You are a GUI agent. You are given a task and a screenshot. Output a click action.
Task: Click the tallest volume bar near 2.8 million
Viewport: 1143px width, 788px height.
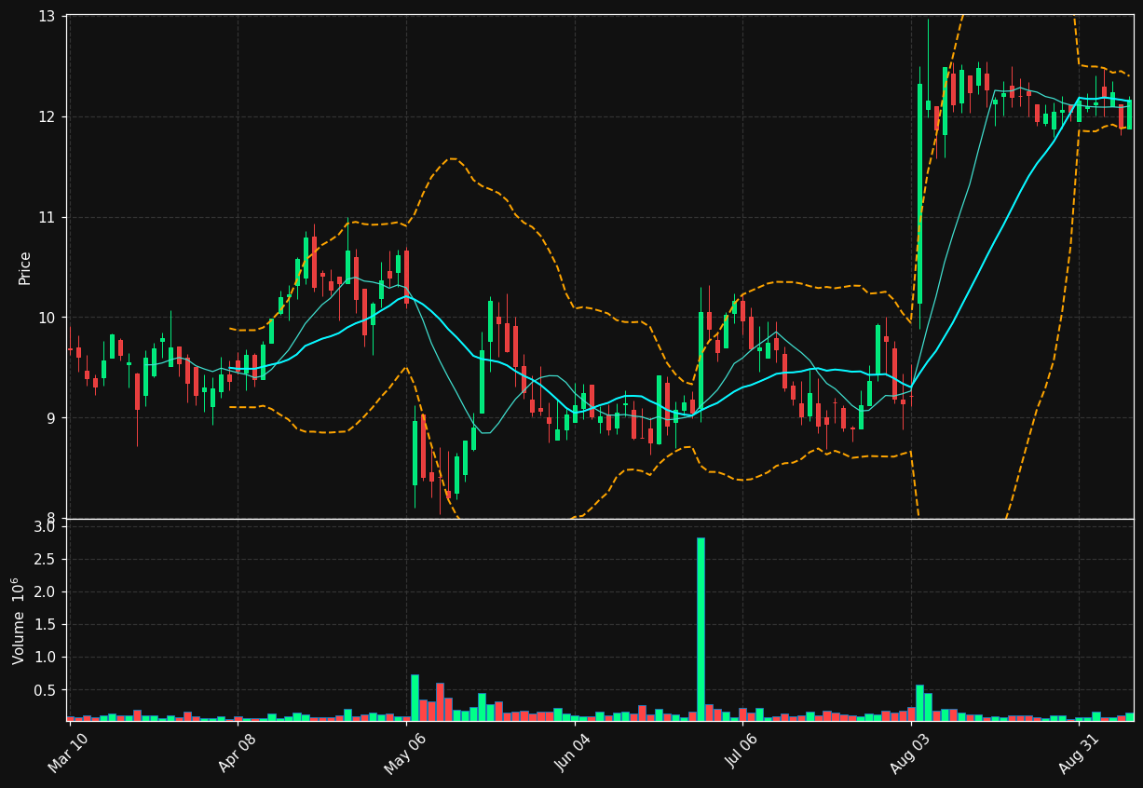tap(701, 629)
